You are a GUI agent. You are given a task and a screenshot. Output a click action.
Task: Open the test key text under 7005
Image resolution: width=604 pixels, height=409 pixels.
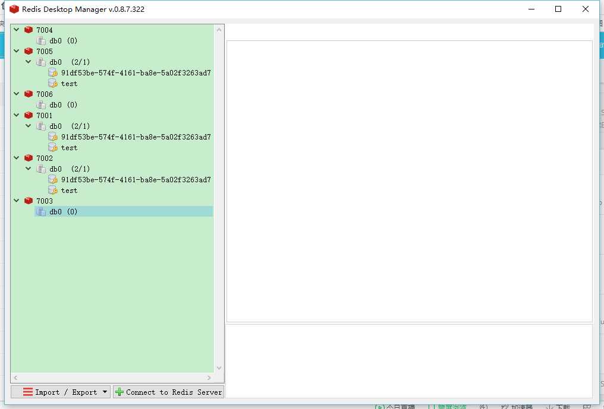[x=70, y=84]
